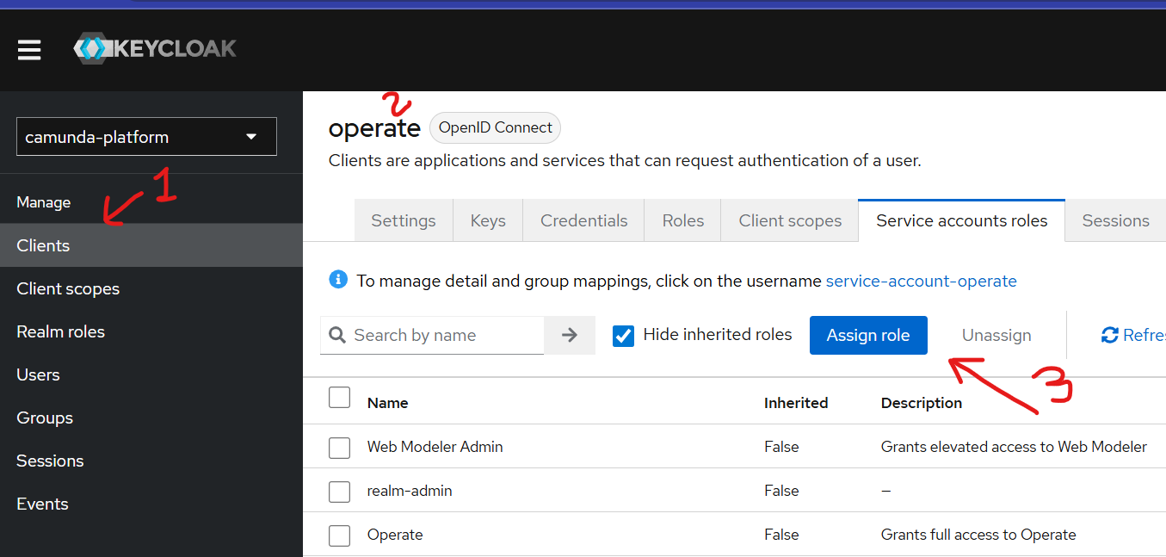The image size is (1166, 557).
Task: Go to the Sessions tab
Action: pos(1115,221)
